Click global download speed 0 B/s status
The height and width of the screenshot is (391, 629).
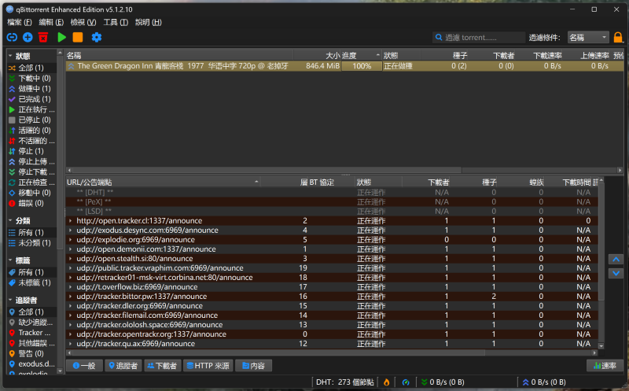[x=443, y=382]
